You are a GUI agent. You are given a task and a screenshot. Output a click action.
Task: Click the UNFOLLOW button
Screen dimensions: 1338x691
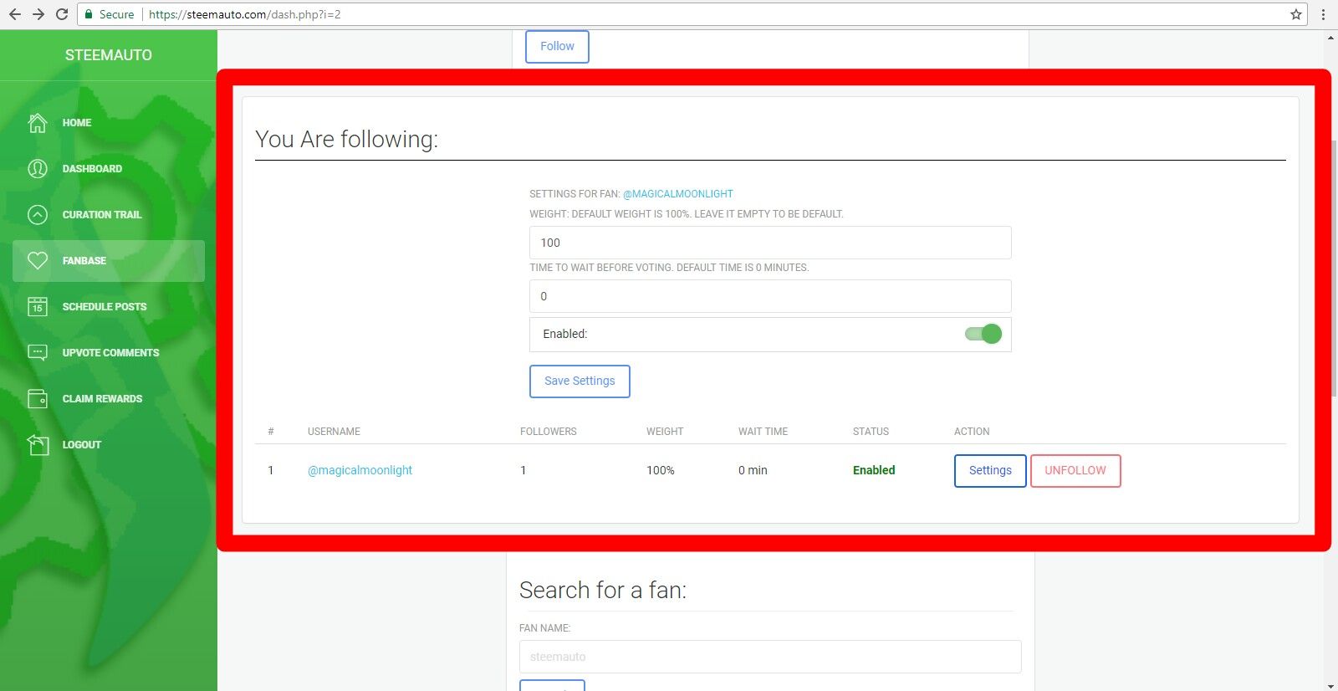pos(1075,470)
